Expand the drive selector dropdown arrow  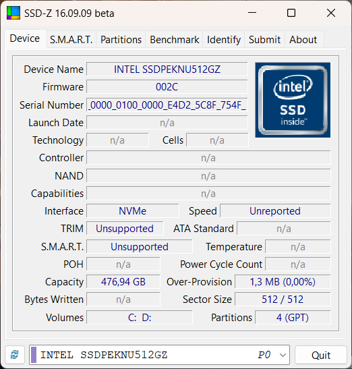point(283,355)
